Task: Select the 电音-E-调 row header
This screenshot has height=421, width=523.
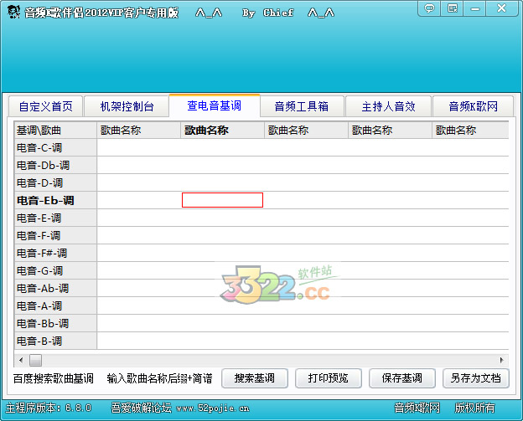Action: tap(55, 218)
